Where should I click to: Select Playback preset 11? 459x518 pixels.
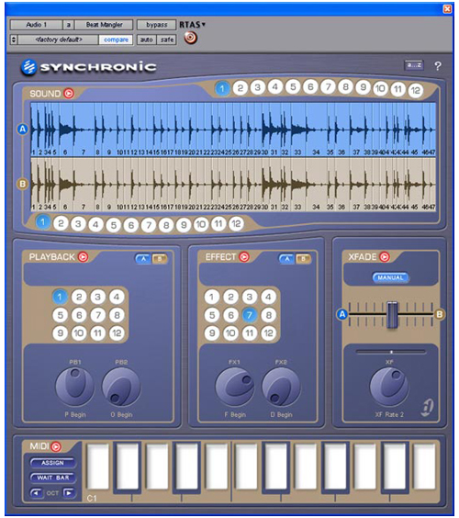(97, 333)
